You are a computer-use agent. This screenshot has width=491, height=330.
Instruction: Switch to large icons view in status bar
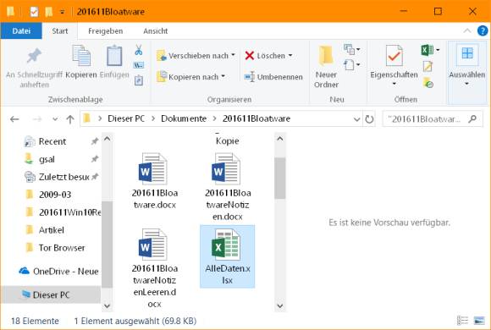pos(479,321)
